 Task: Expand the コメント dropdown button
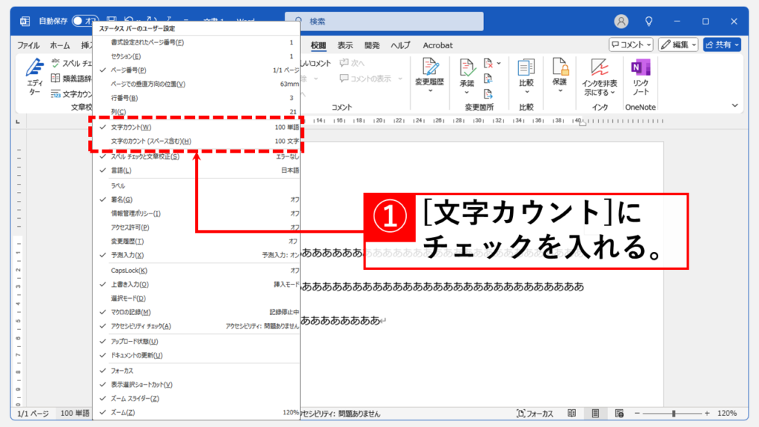(631, 45)
